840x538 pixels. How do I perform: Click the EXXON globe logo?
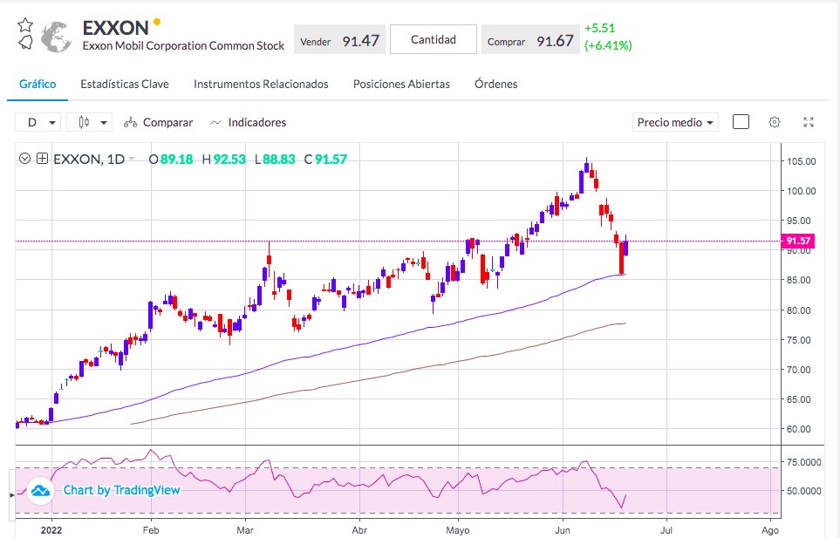(56, 37)
